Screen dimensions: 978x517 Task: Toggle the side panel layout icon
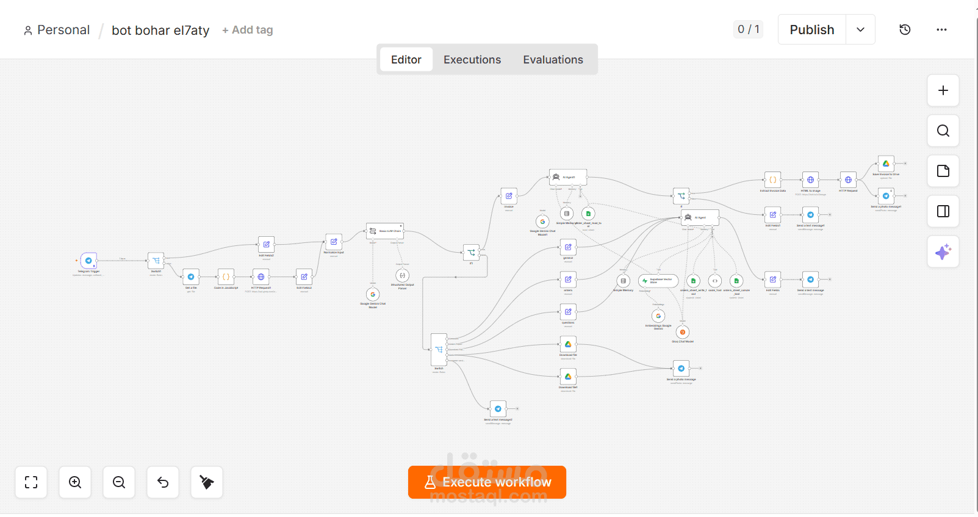tap(943, 211)
